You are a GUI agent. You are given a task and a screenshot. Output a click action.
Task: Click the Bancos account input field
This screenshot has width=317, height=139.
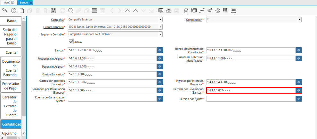[112, 50]
